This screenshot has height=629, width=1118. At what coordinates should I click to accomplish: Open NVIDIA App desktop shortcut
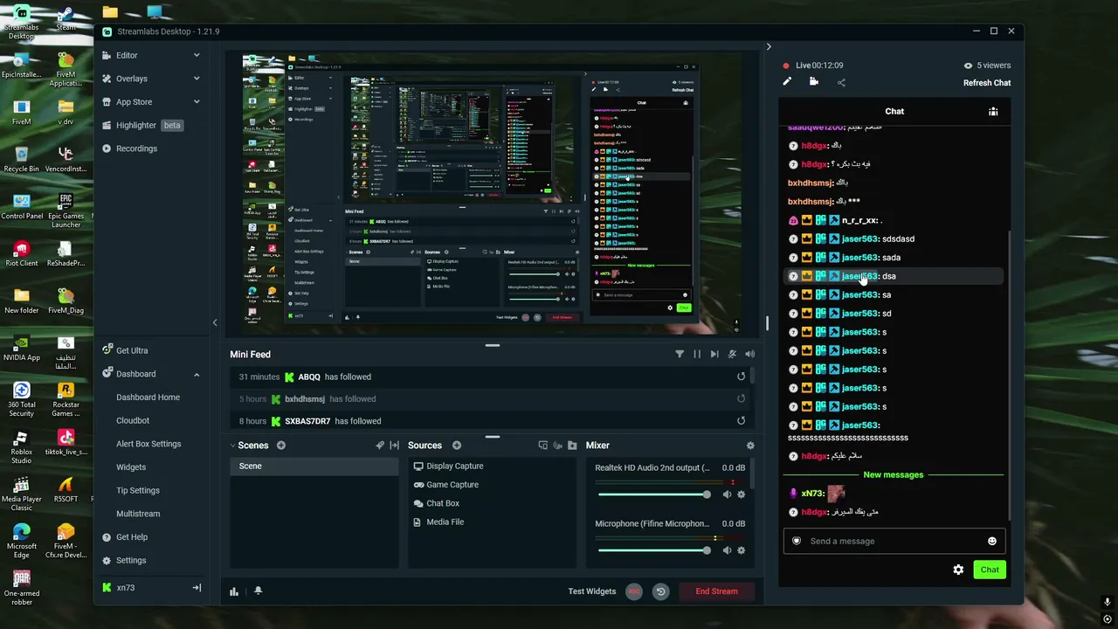[x=22, y=347]
